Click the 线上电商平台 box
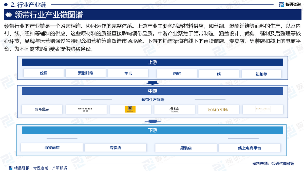304x171 pixels. pos(250,148)
